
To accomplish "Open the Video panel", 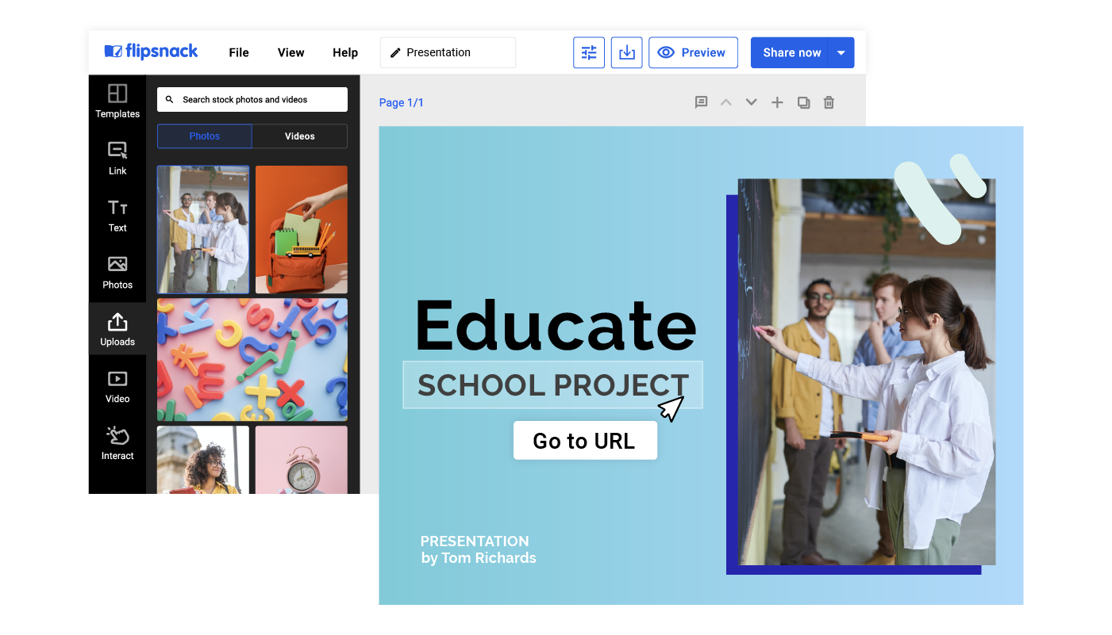I will (x=117, y=386).
